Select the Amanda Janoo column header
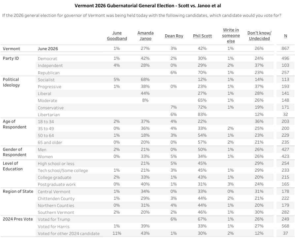This screenshot has width=295, height=239. coord(146,36)
